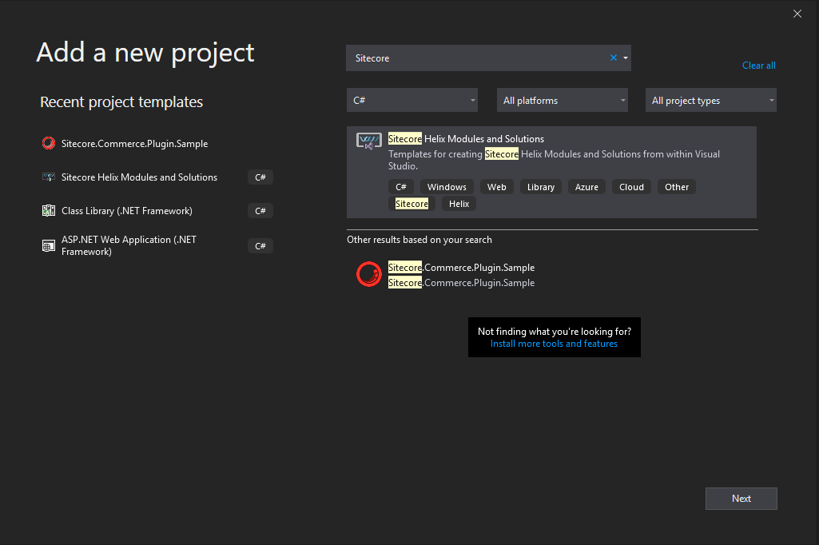The width and height of the screenshot is (819, 545).
Task: Click the ASP.NET Web Application icon
Action: tap(49, 245)
